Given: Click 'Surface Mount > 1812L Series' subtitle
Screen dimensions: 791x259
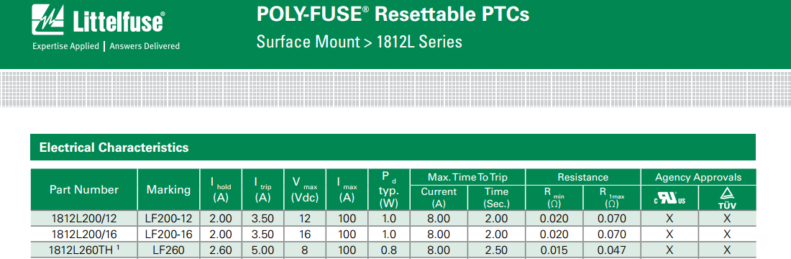Looking at the screenshot, I should (359, 42).
